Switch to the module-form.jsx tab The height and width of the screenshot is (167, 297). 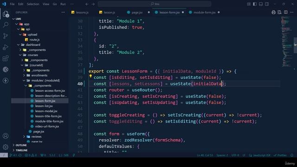pyautogui.click(x=204, y=13)
